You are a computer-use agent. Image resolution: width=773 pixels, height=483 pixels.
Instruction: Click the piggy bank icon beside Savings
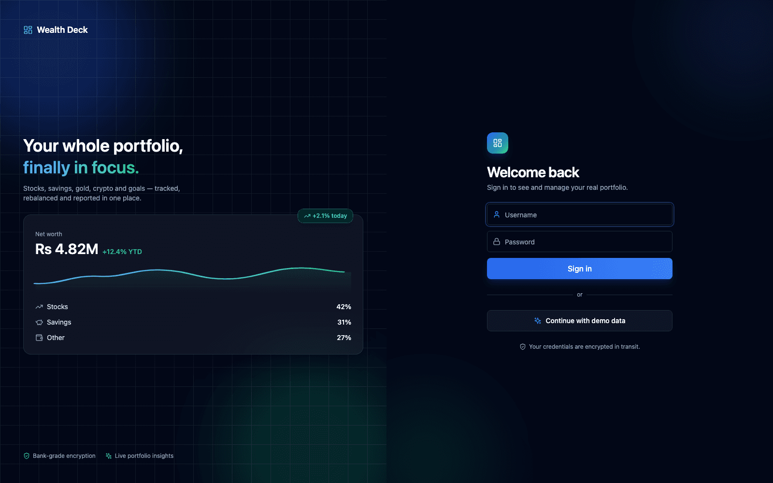(39, 322)
